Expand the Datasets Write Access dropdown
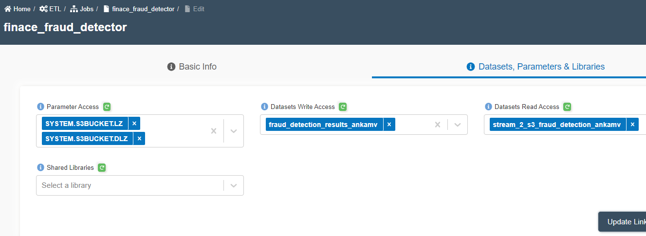Image resolution: width=646 pixels, height=236 pixels. [x=458, y=125]
